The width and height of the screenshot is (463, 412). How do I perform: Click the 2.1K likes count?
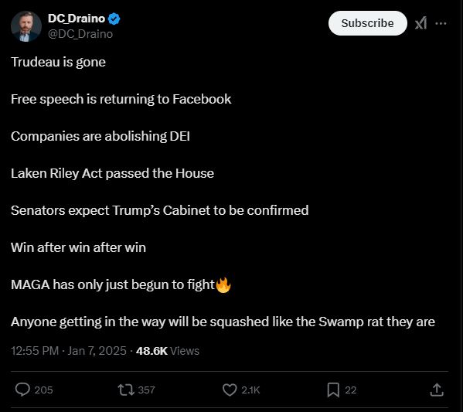(250, 390)
